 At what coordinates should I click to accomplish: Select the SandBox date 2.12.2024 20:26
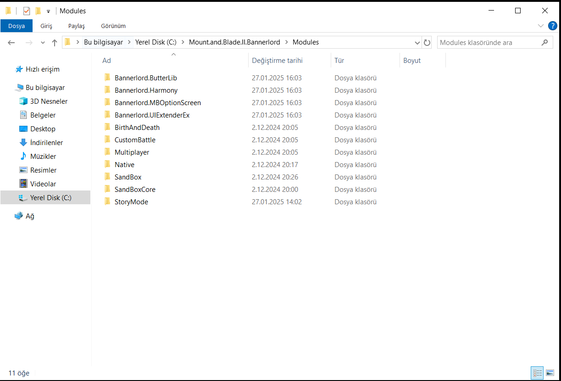tap(275, 177)
